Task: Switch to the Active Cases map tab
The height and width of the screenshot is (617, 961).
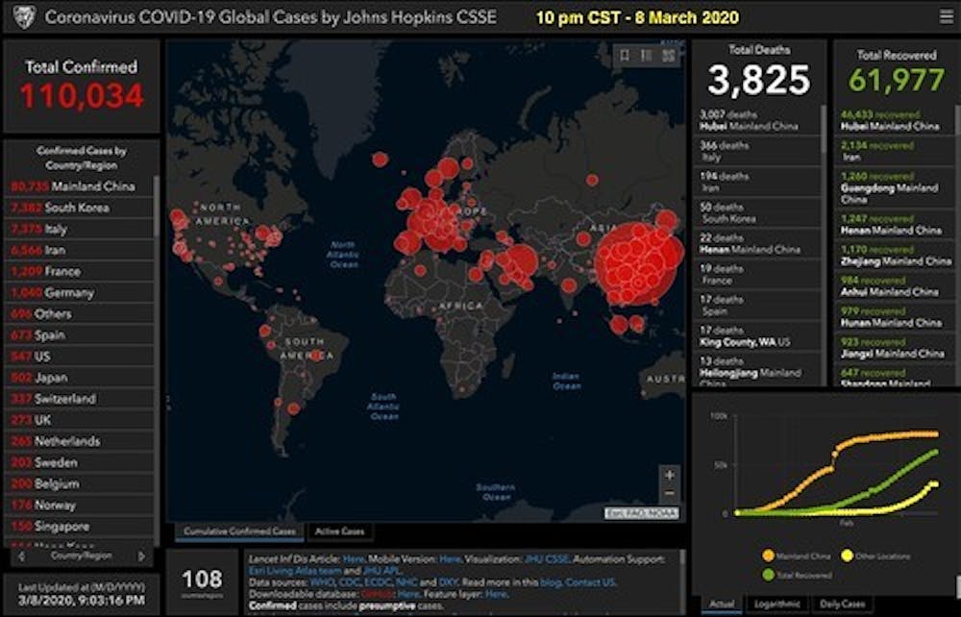Action: point(339,531)
